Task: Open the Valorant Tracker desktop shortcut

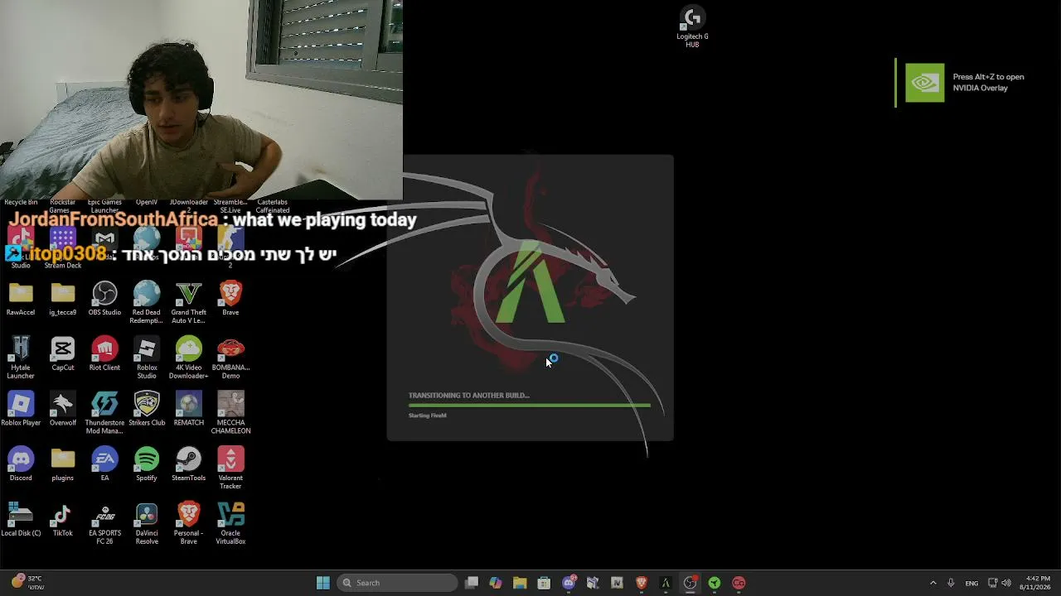Action: click(230, 469)
